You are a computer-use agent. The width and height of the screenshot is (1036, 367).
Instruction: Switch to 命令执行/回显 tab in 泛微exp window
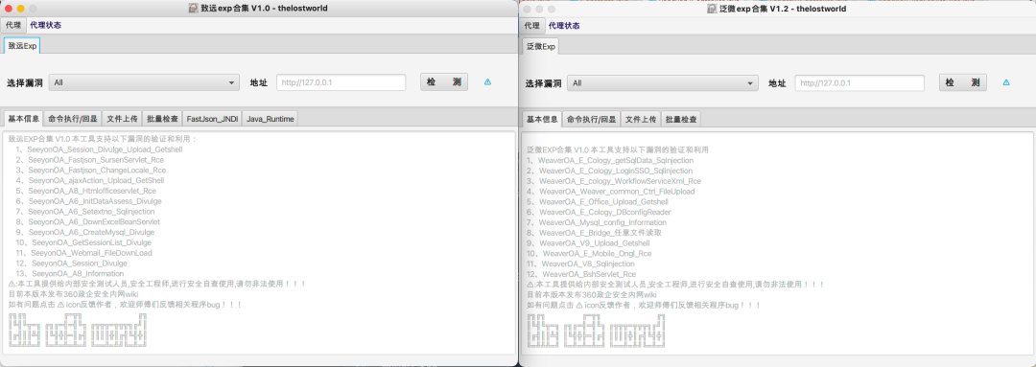coord(591,120)
